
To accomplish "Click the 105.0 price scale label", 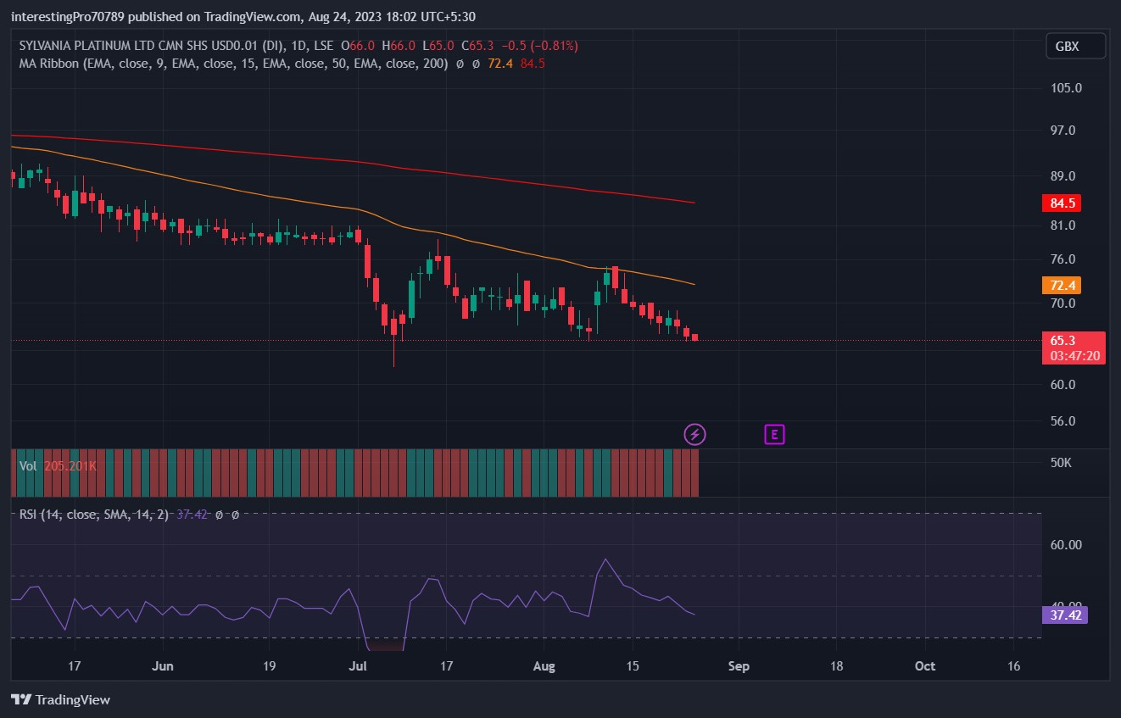I will click(x=1065, y=88).
